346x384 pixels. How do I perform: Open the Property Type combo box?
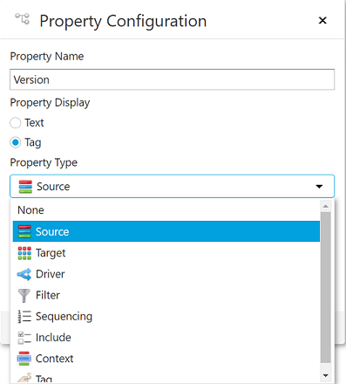172,186
